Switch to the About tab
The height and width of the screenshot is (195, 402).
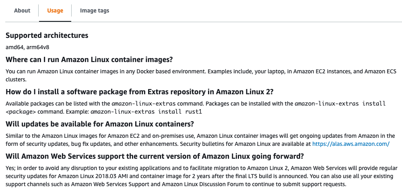coord(22,11)
